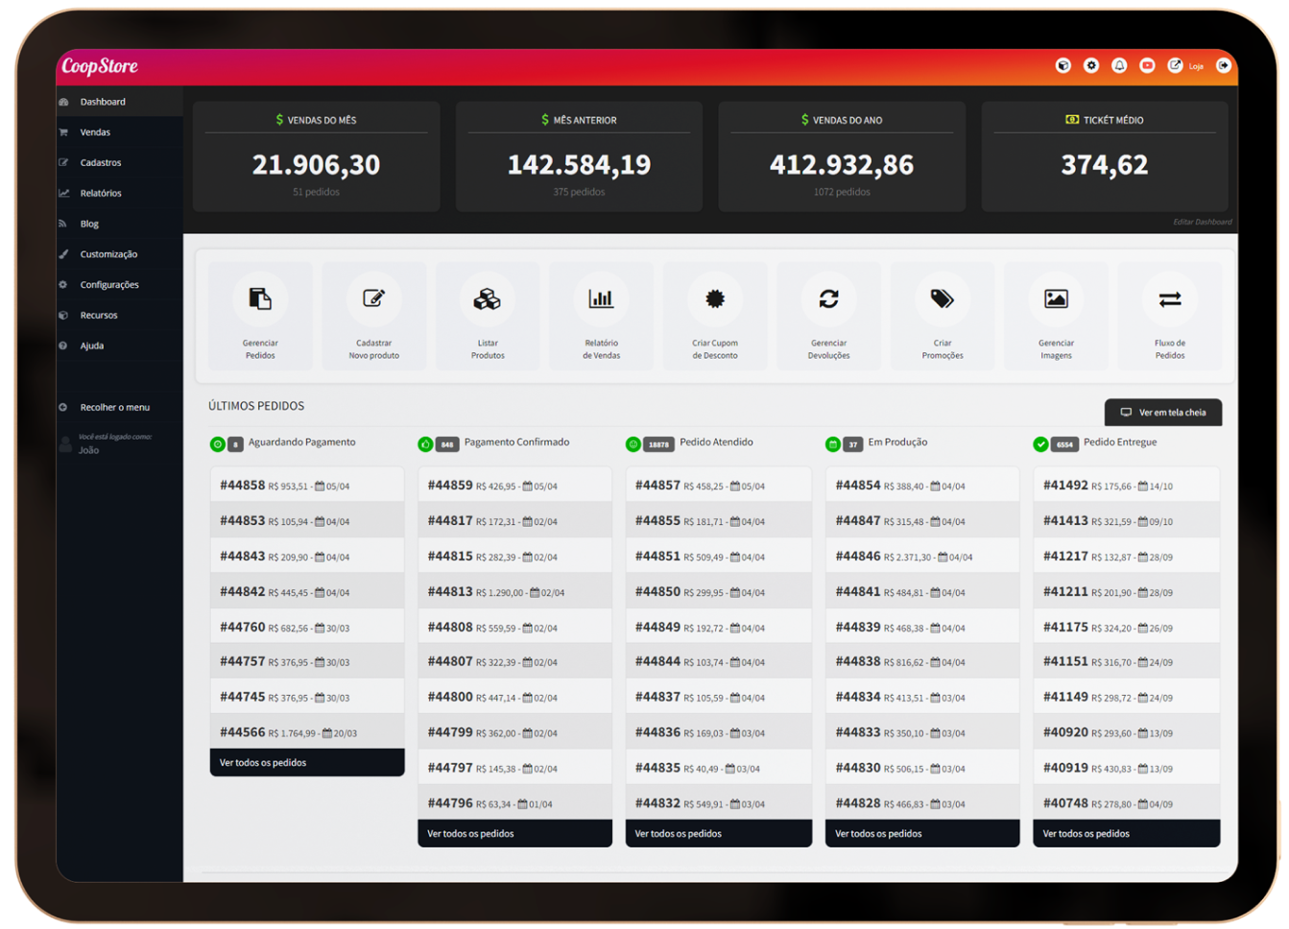Open order #44849

click(718, 628)
